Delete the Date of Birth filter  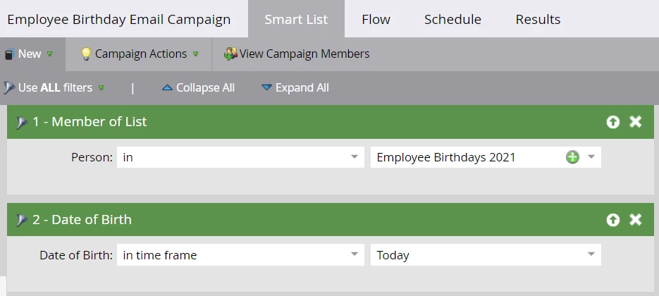click(x=636, y=220)
